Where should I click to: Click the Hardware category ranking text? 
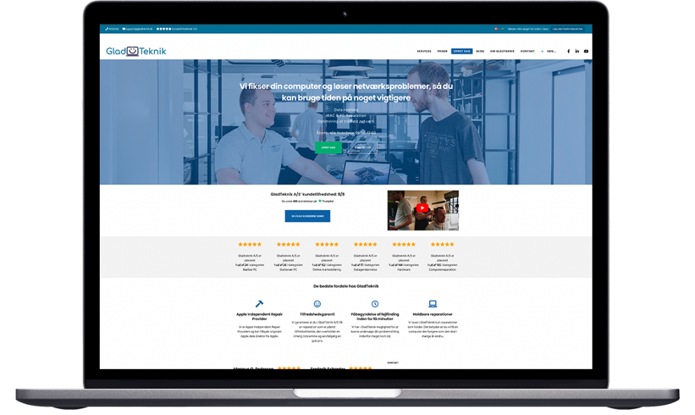coord(404,262)
